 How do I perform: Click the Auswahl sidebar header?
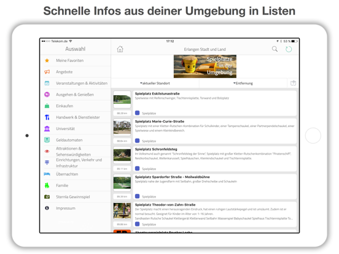point(76,49)
